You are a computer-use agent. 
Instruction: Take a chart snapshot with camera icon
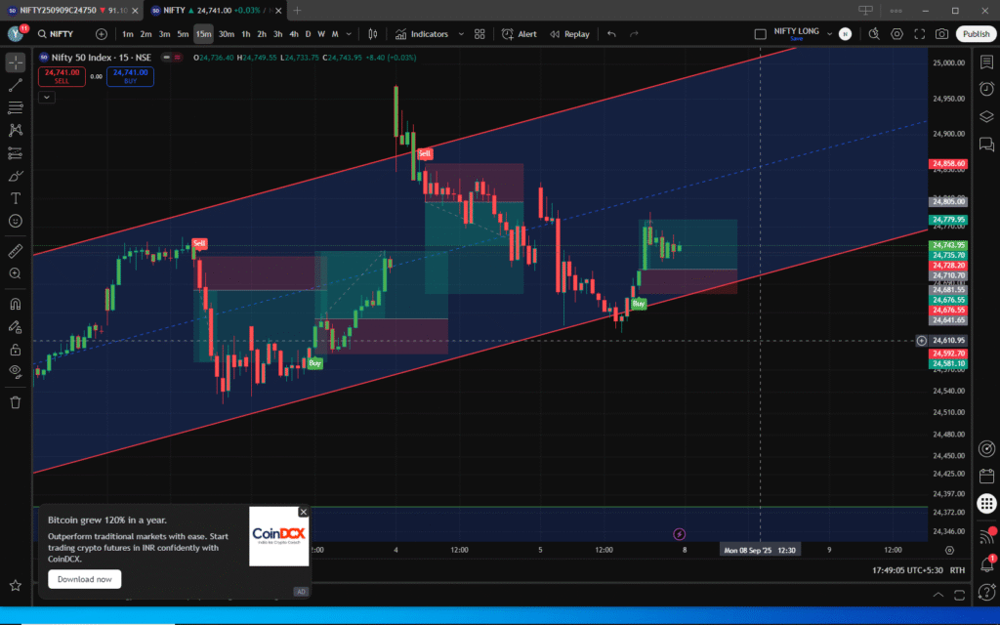point(941,34)
